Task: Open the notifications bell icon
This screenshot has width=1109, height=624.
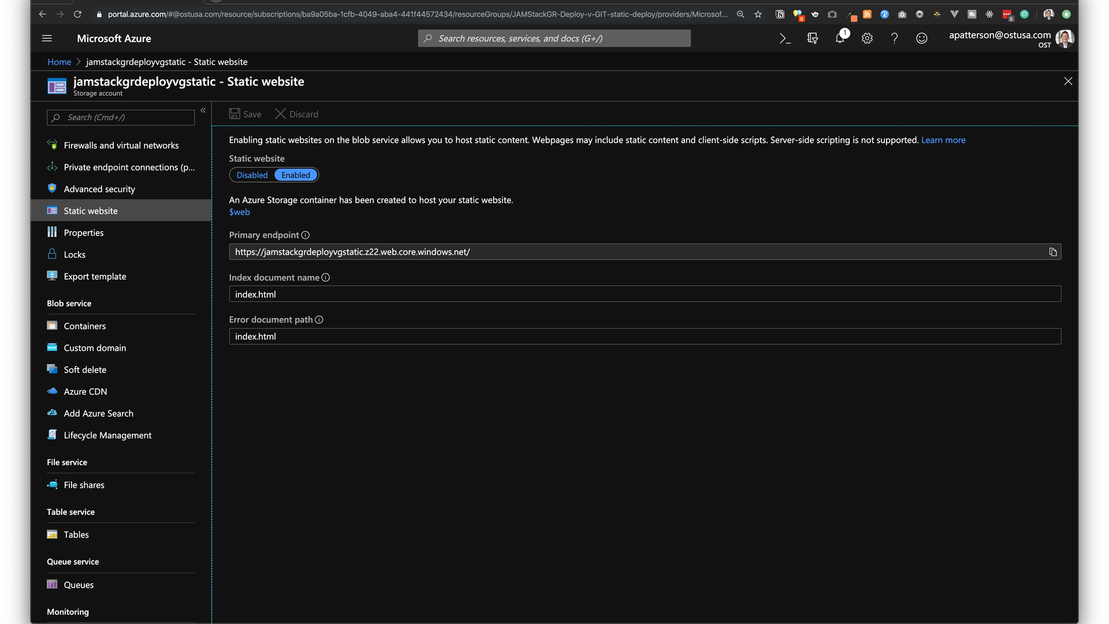Action: [840, 39]
